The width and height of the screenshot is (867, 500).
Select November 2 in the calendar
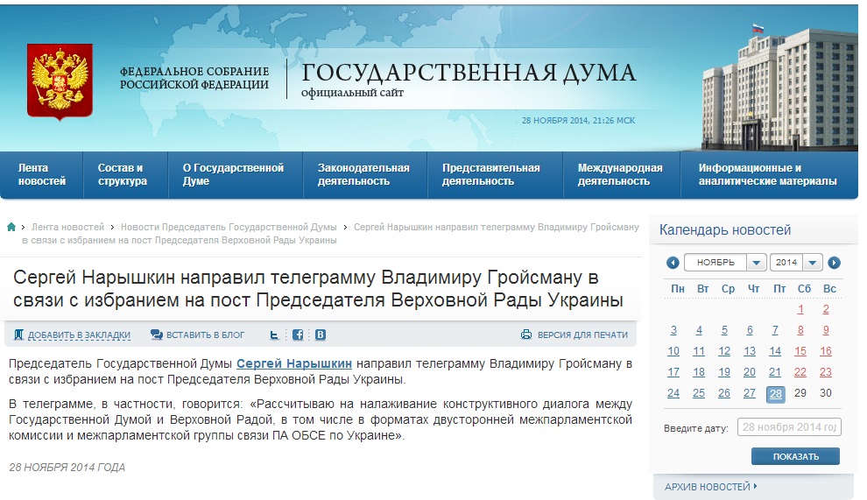[826, 310]
